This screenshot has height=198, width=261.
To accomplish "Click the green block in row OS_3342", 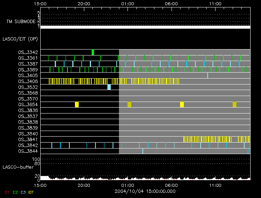I will pos(93,52).
